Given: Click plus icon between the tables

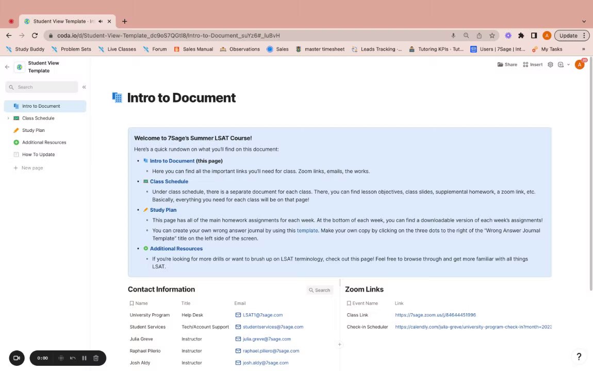Looking at the screenshot, I should click(x=340, y=345).
